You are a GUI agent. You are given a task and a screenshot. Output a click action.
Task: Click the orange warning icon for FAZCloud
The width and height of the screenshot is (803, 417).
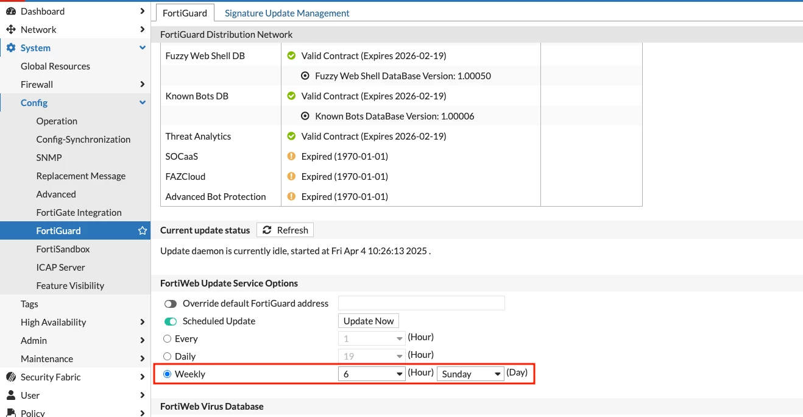click(291, 176)
